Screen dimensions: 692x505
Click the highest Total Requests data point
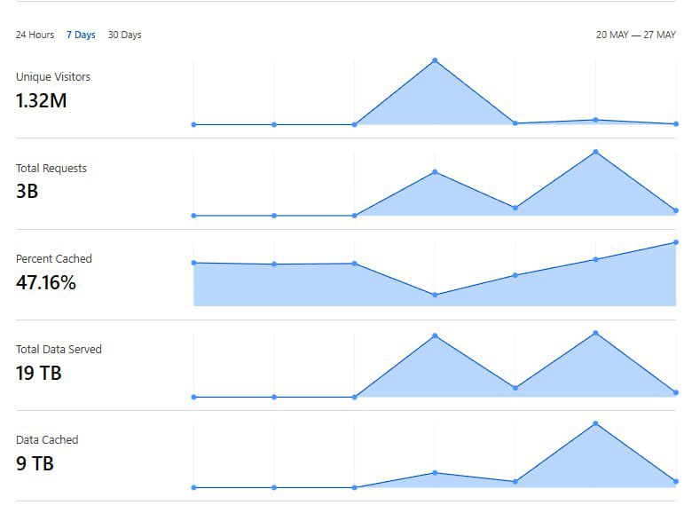tap(595, 152)
